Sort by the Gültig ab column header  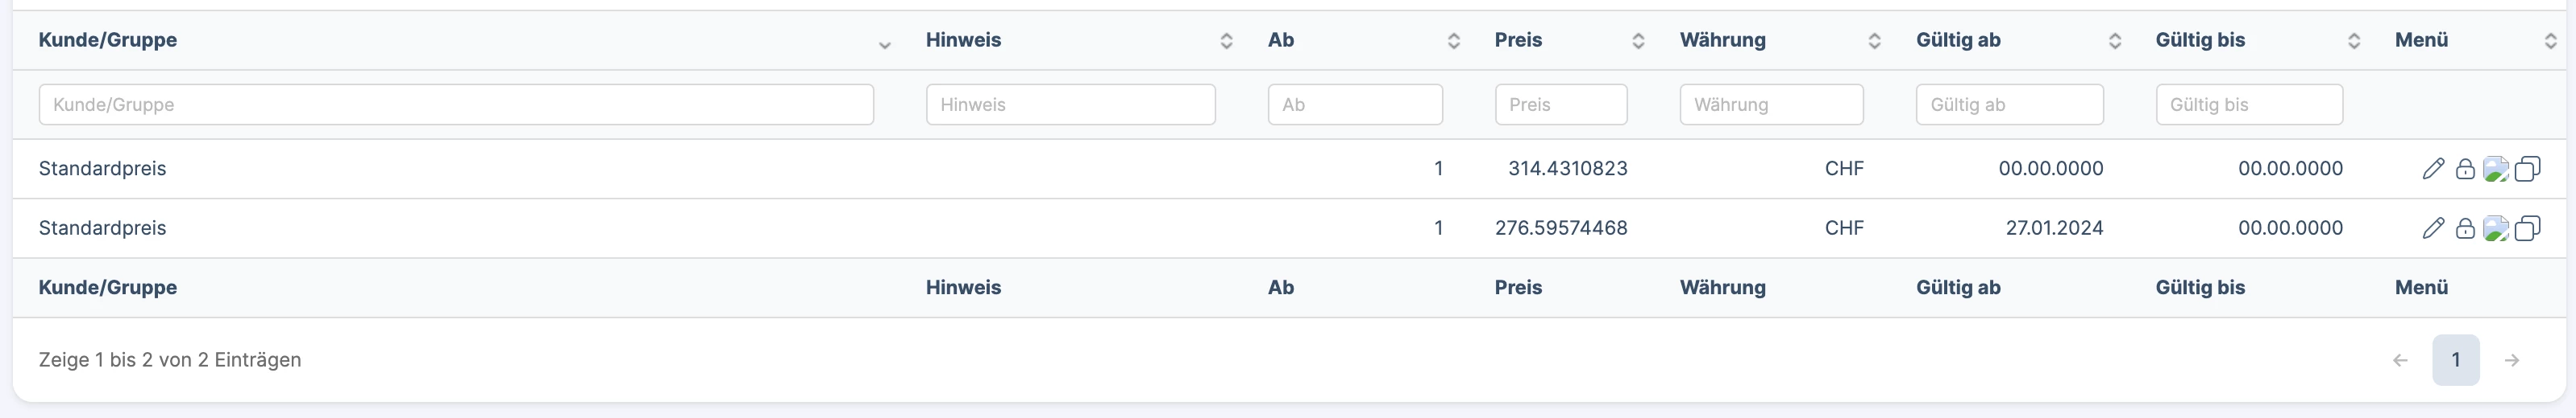(x=1958, y=40)
